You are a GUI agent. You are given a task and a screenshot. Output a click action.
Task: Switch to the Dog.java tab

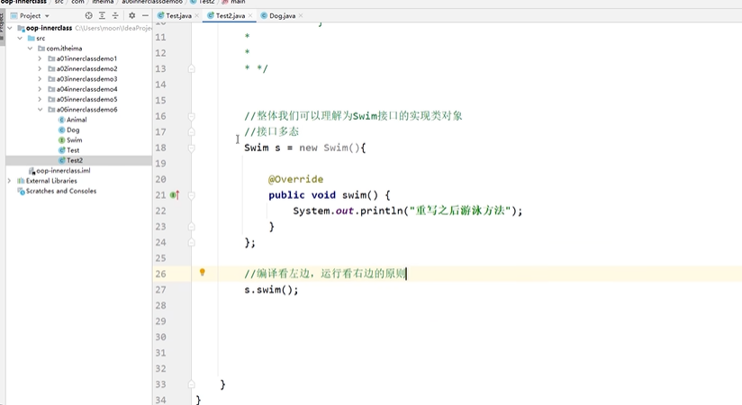pyautogui.click(x=281, y=15)
